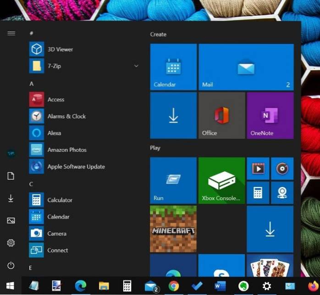The height and width of the screenshot is (295, 320).
Task: Open the OneNote tile
Action: tap(270, 115)
